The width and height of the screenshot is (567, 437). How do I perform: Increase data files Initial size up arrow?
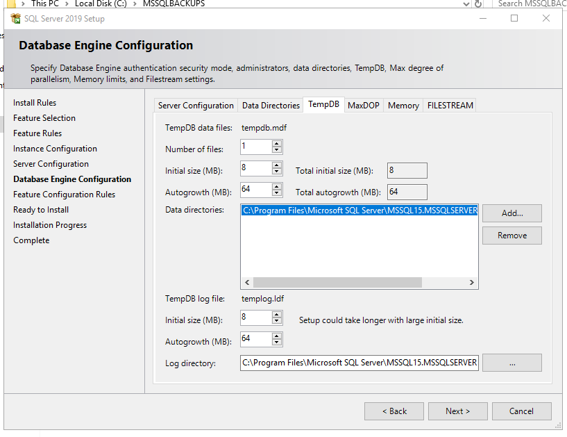pyautogui.click(x=277, y=165)
